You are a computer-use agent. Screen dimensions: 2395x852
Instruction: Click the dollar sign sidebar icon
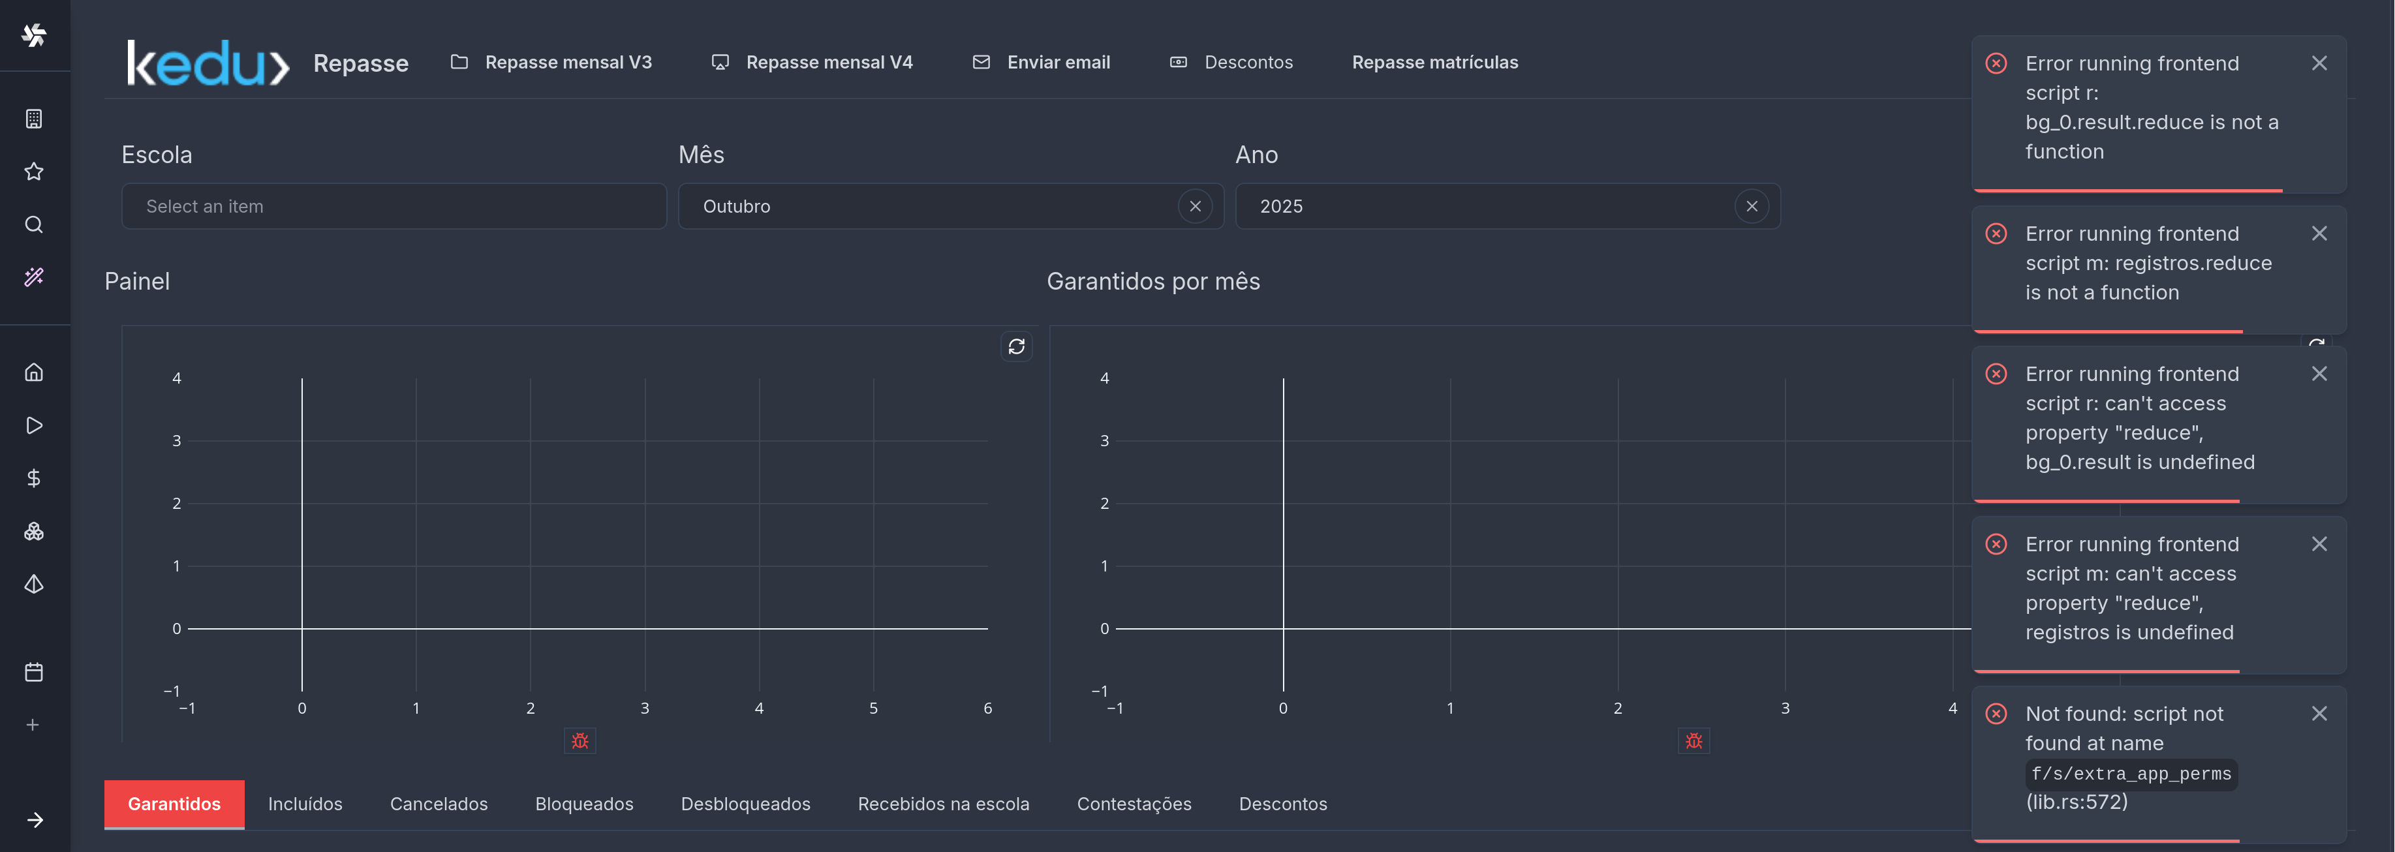coord(35,478)
